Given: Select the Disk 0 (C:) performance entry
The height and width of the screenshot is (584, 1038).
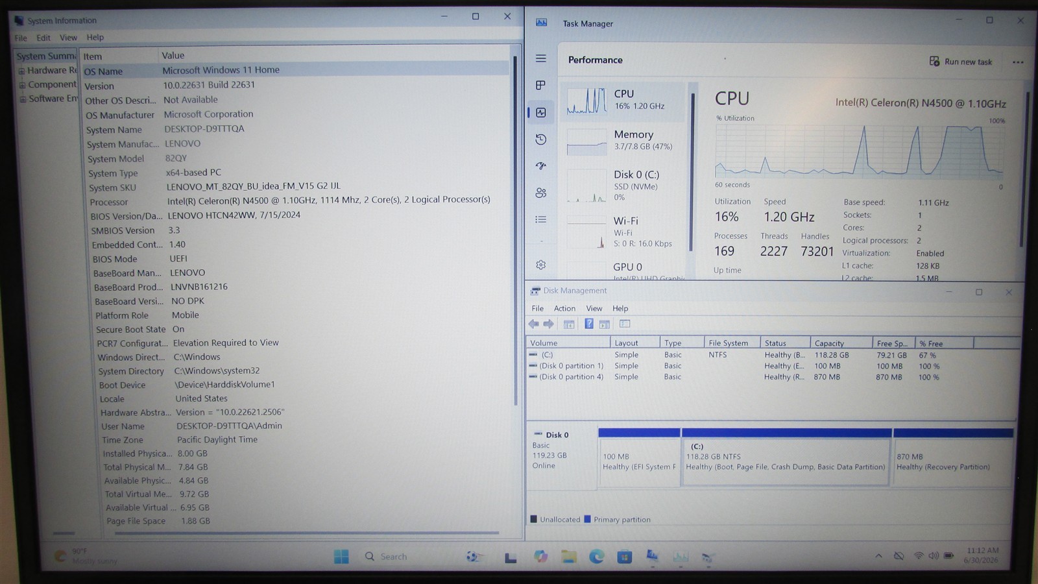Looking at the screenshot, I should 623,186.
